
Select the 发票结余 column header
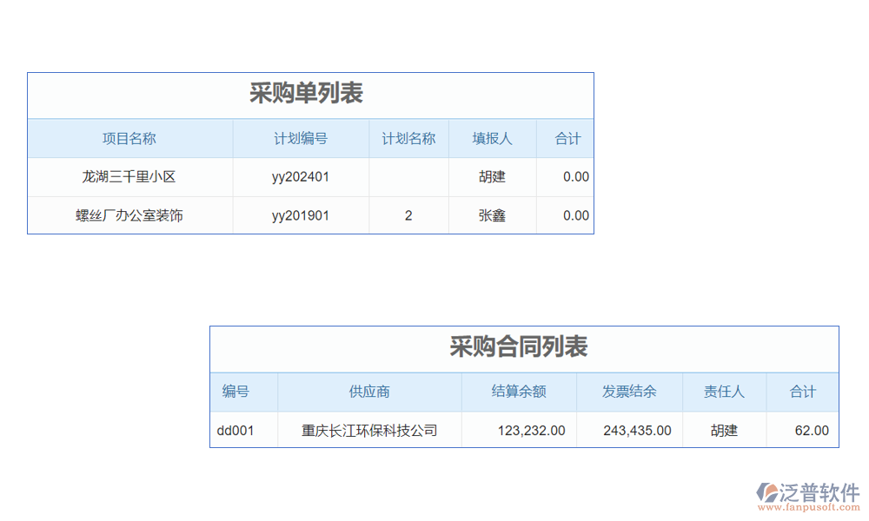629,392
